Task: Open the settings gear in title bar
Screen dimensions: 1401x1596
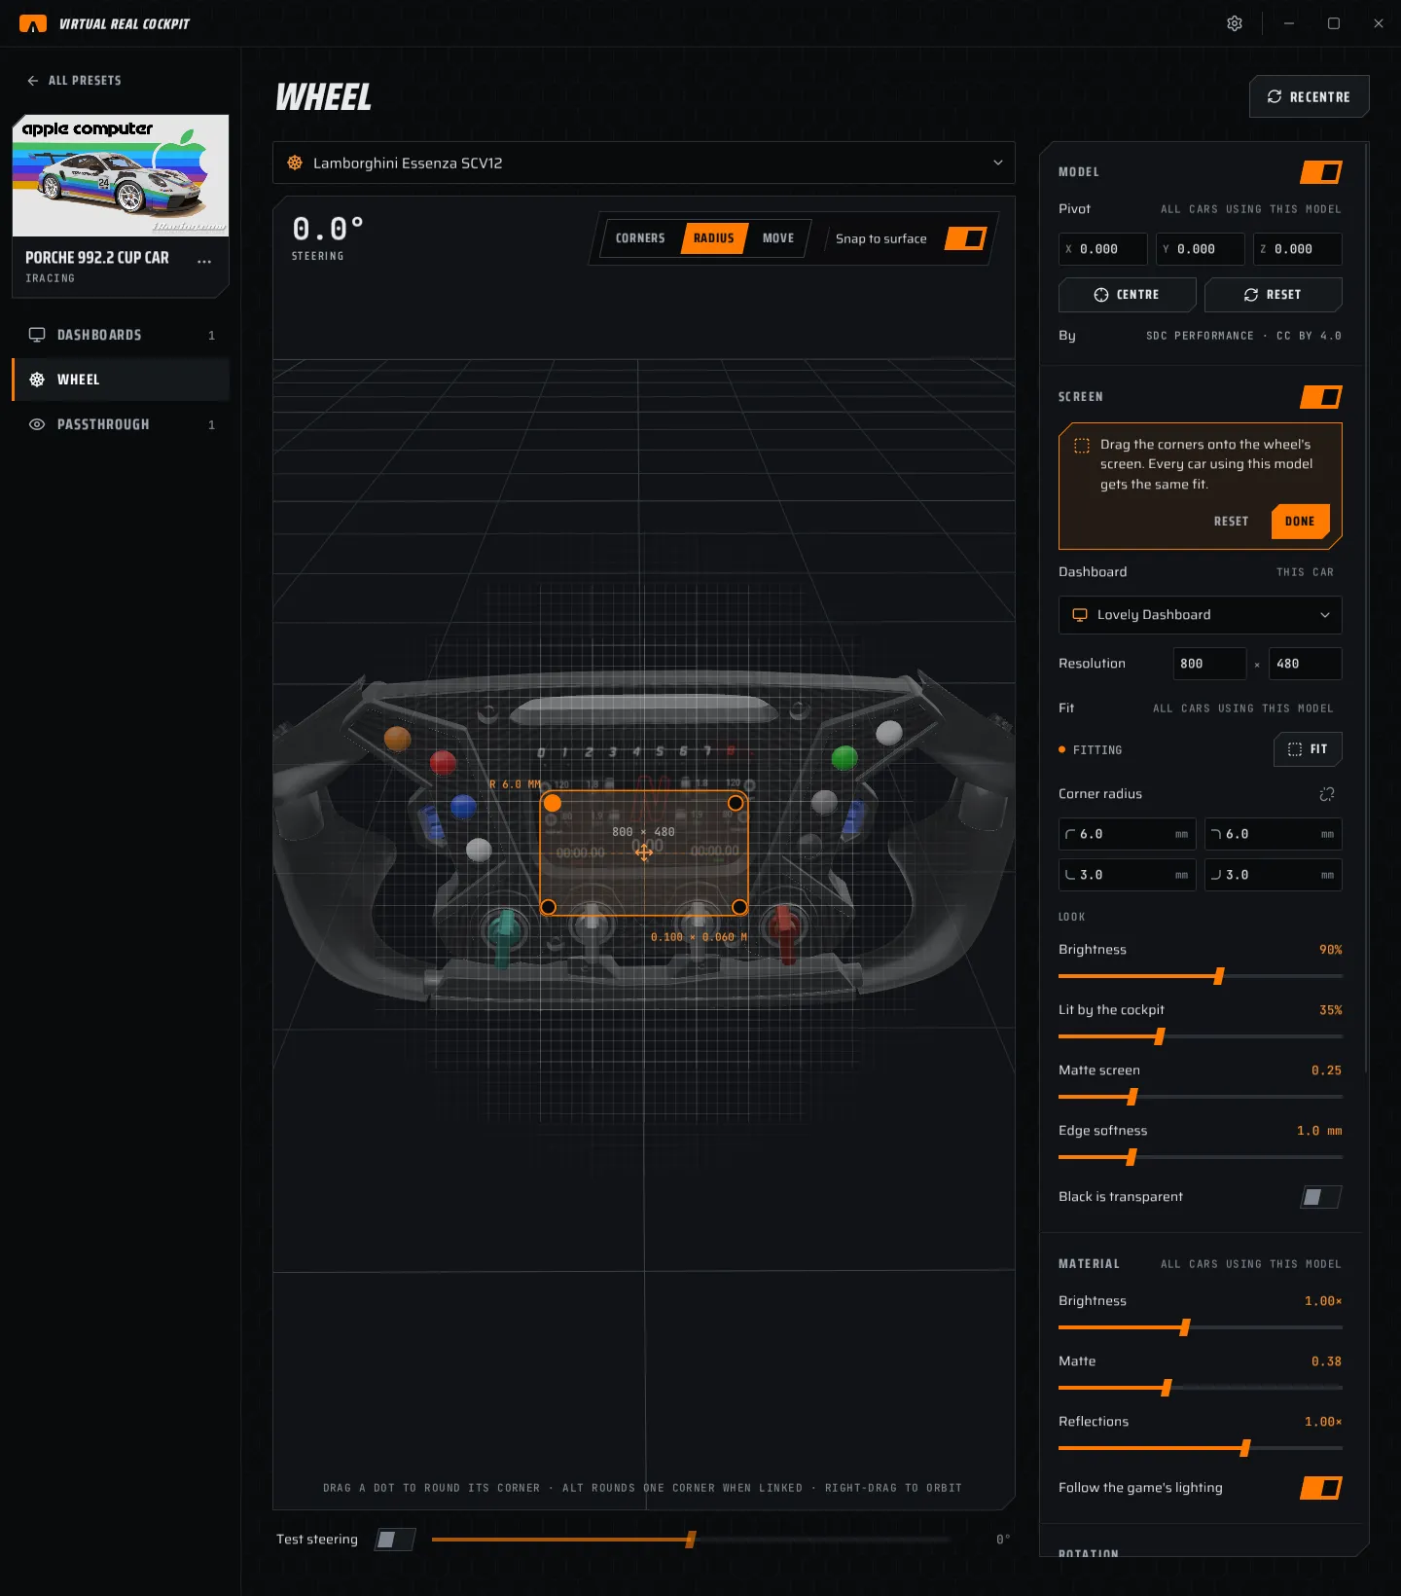Action: coord(1235,23)
